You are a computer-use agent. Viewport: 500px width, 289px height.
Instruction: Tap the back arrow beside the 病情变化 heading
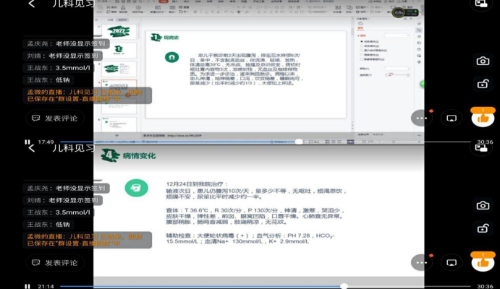pyautogui.click(x=32, y=148)
